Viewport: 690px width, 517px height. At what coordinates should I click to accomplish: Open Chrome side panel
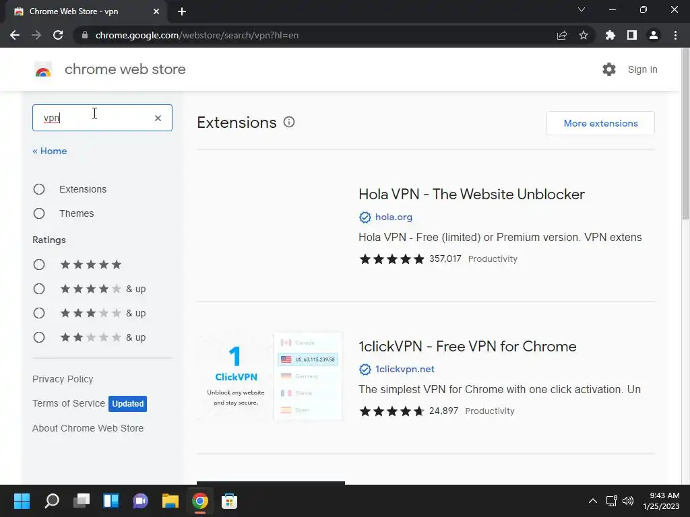tap(632, 35)
